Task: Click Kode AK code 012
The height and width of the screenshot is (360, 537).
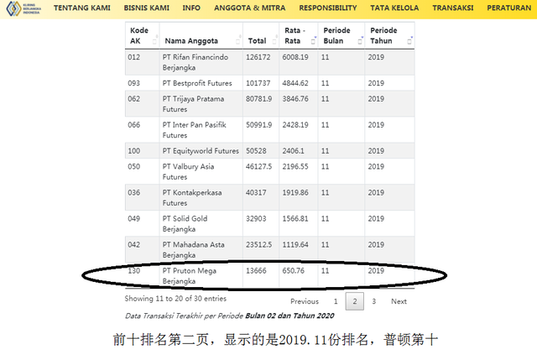Action: coord(134,57)
